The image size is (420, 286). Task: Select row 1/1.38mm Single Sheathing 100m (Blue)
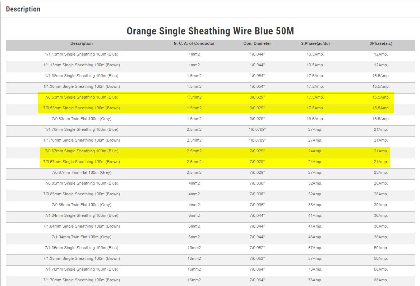[x=210, y=77]
